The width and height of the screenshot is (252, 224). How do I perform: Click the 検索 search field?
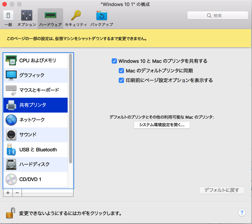[x=218, y=16]
